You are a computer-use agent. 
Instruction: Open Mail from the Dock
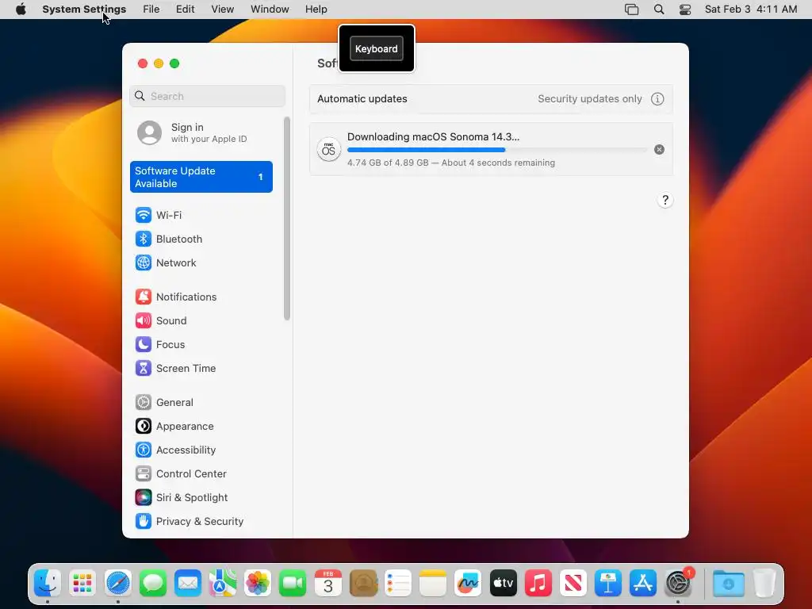pyautogui.click(x=188, y=583)
